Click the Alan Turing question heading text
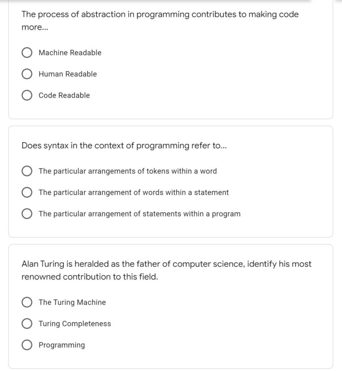Viewport: 342px width, 371px height. tap(166, 264)
